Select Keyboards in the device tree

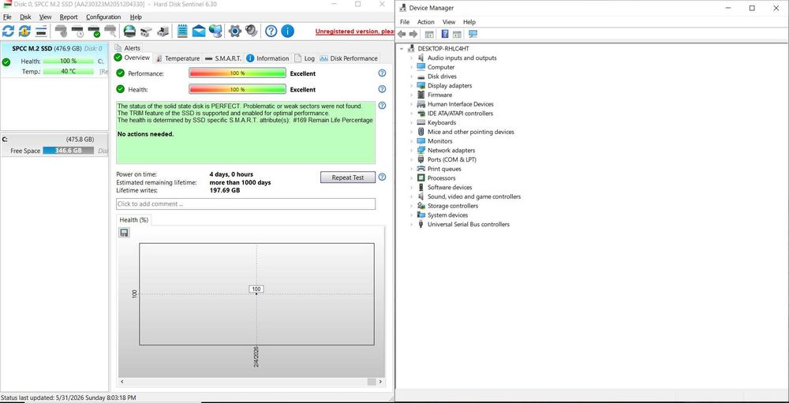442,123
